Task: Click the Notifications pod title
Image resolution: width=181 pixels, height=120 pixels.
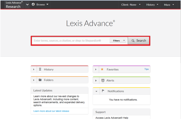Action: point(116,91)
